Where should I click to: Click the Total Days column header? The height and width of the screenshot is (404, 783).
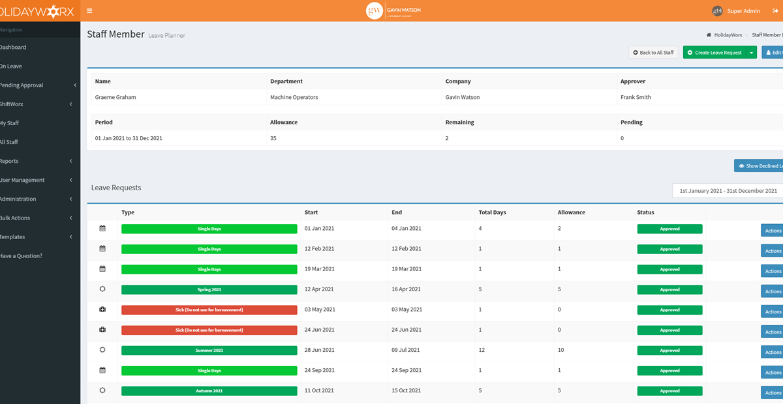coord(492,212)
